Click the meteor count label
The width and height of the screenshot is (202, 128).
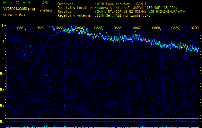pyautogui.click(x=46, y=10)
